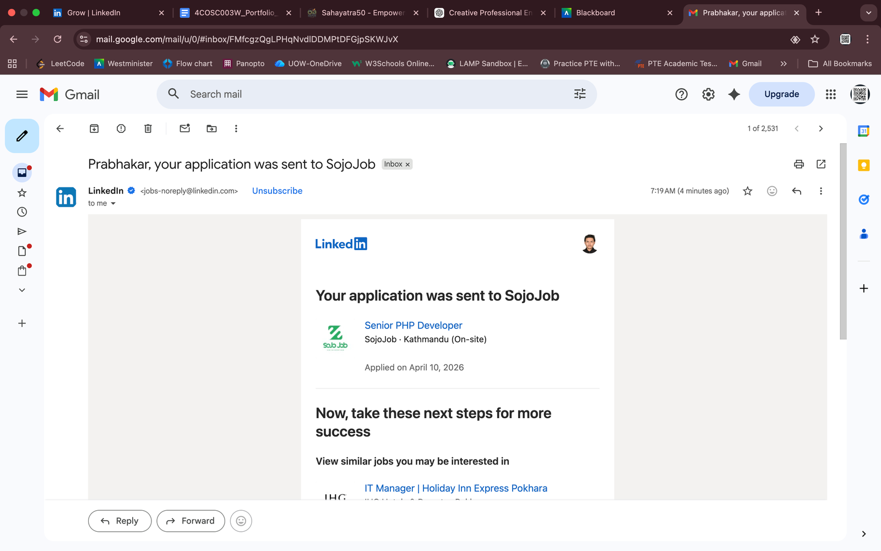
Task: Open the email in a new window
Action: click(821, 164)
